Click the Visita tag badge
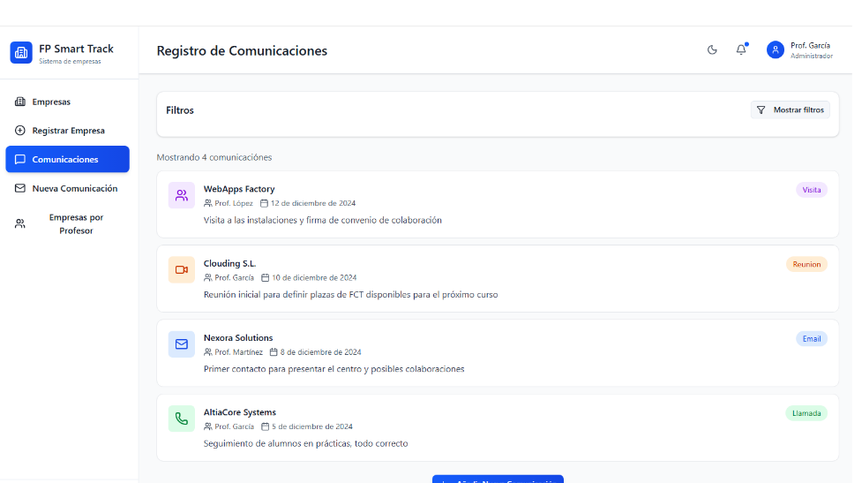Viewport: 862px width, 483px height. 811,190
